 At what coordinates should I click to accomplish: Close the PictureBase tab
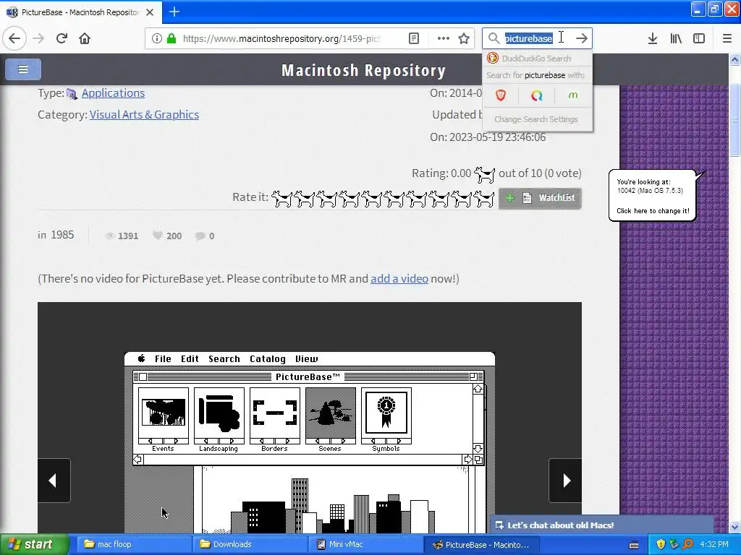click(150, 12)
